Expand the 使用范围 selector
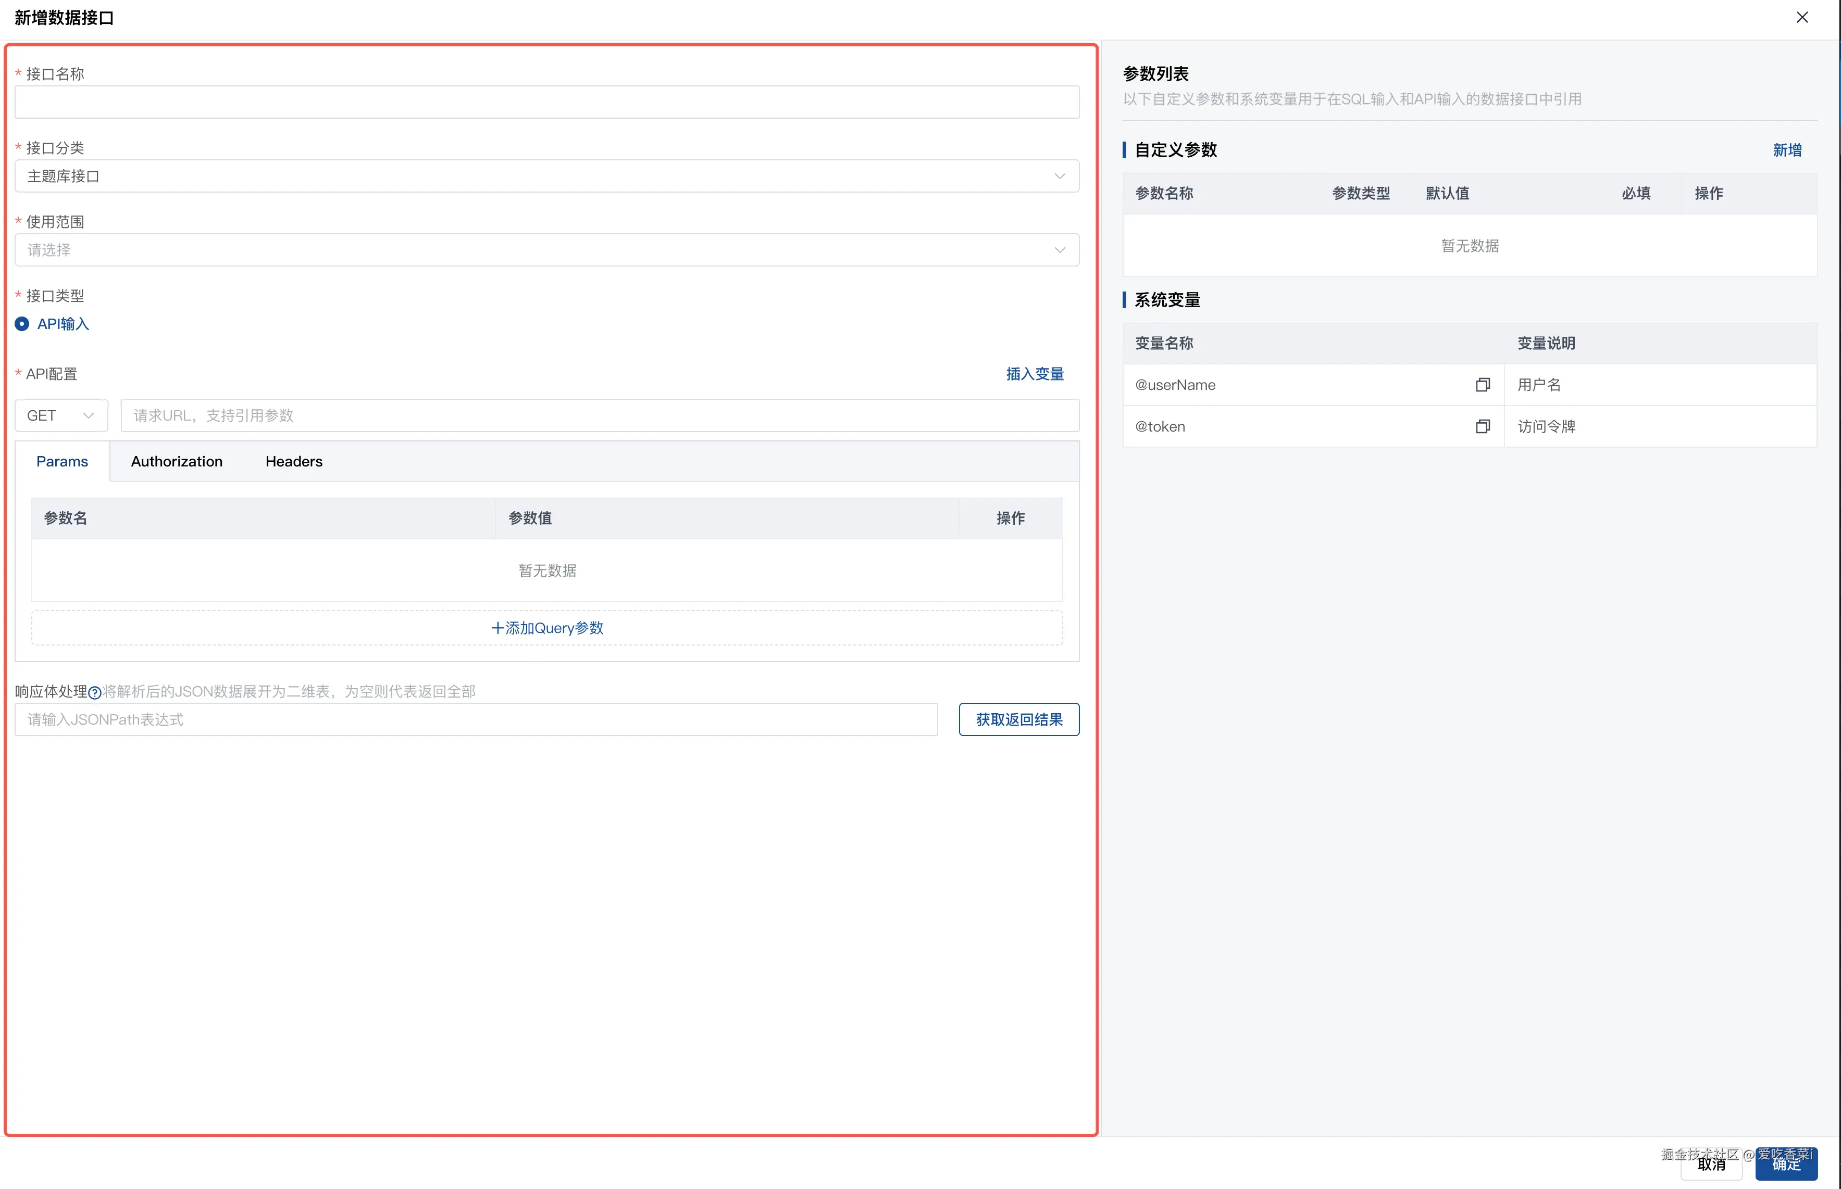The image size is (1841, 1189). (x=546, y=250)
